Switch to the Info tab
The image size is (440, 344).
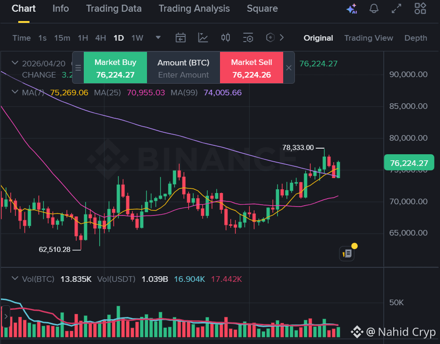[60, 9]
